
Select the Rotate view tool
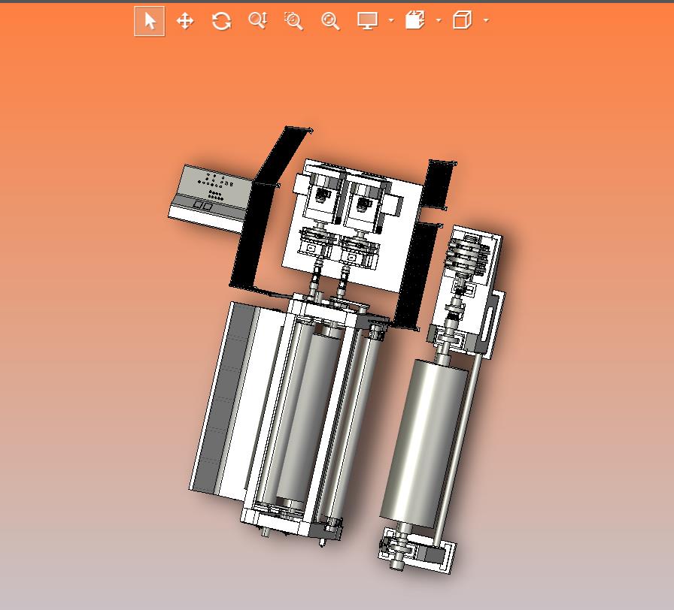click(221, 21)
